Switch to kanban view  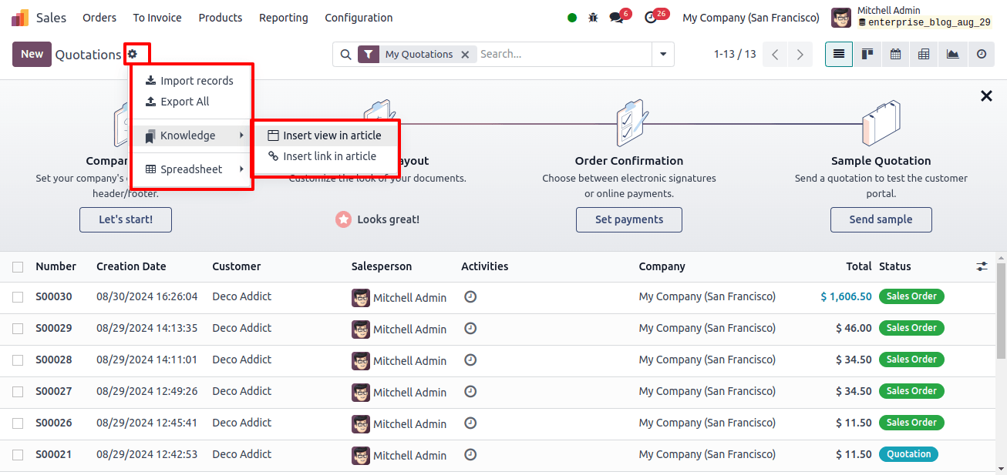click(867, 54)
